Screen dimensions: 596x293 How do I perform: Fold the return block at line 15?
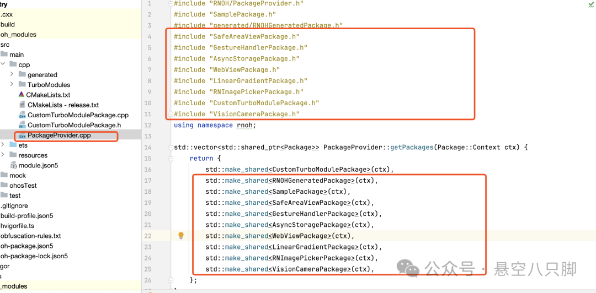point(171,158)
